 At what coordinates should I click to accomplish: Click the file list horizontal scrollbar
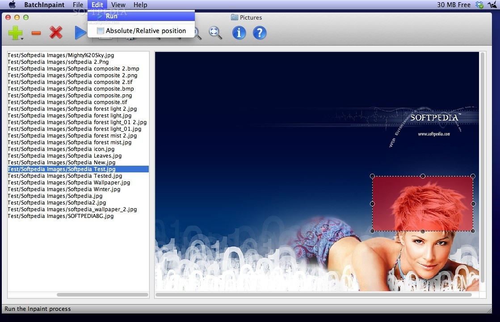pyautogui.click(x=102, y=295)
